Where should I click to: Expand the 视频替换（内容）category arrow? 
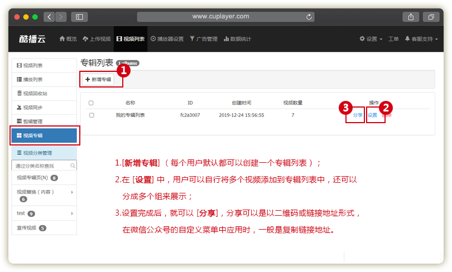[72, 192]
